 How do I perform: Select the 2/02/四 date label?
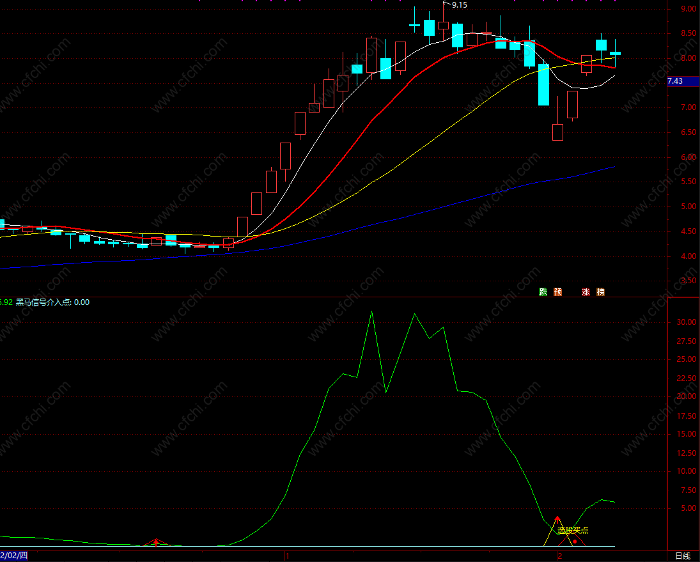14,556
